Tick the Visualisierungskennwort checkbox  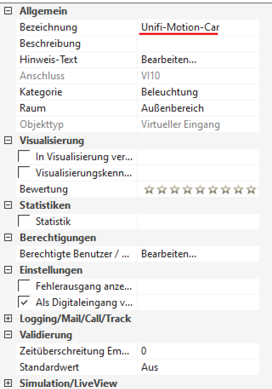[24, 173]
